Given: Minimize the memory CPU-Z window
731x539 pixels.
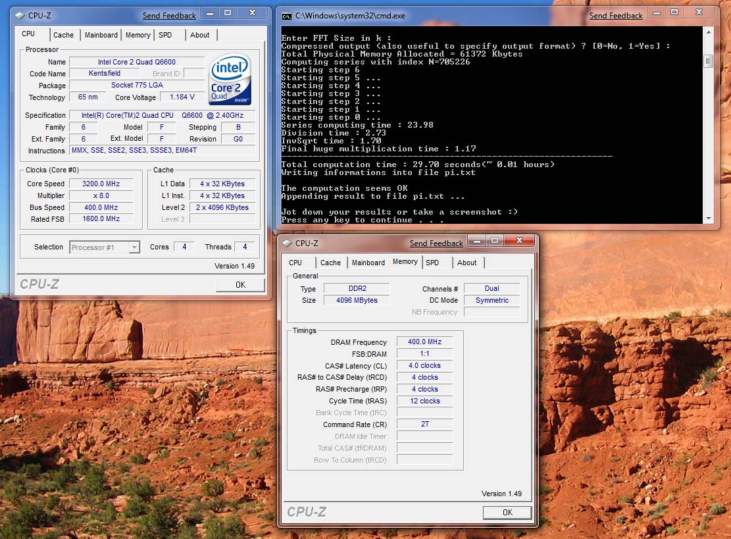Looking at the screenshot, I should click(x=477, y=241).
